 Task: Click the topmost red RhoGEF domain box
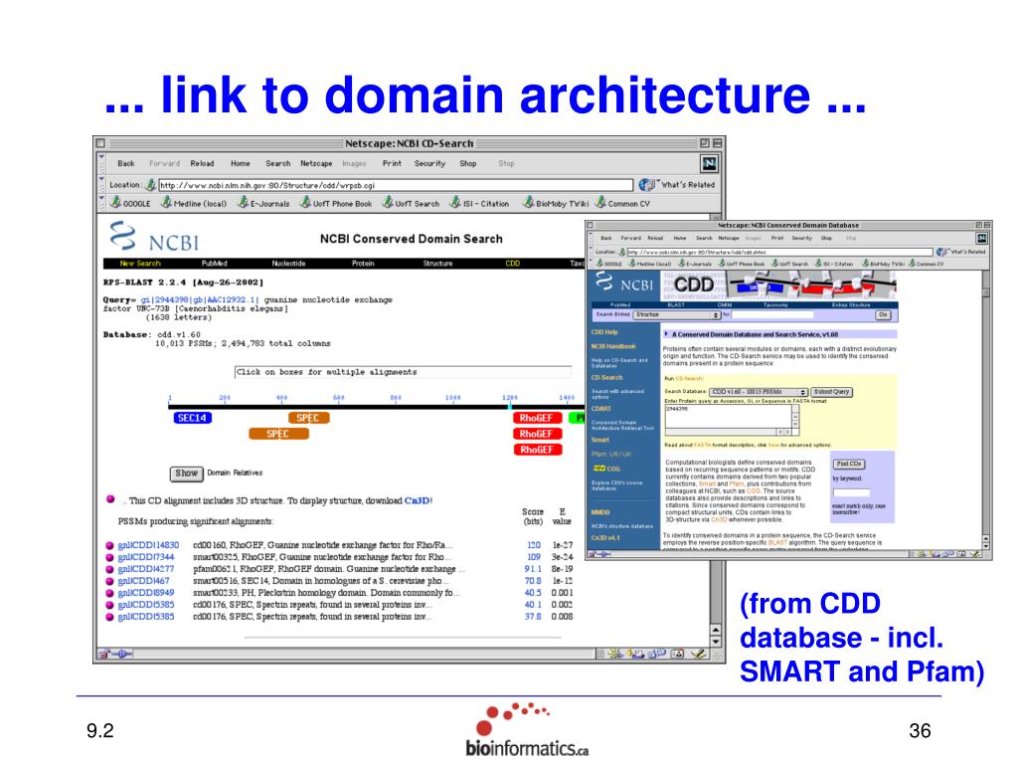(x=537, y=418)
